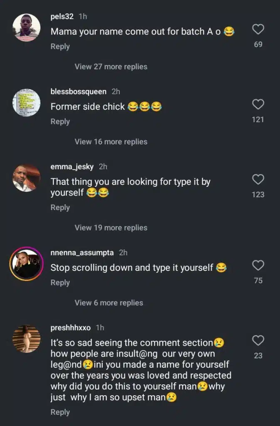Reply to blessbossqueen's comment
Viewport: 280px width, 426px height.
tap(60, 121)
